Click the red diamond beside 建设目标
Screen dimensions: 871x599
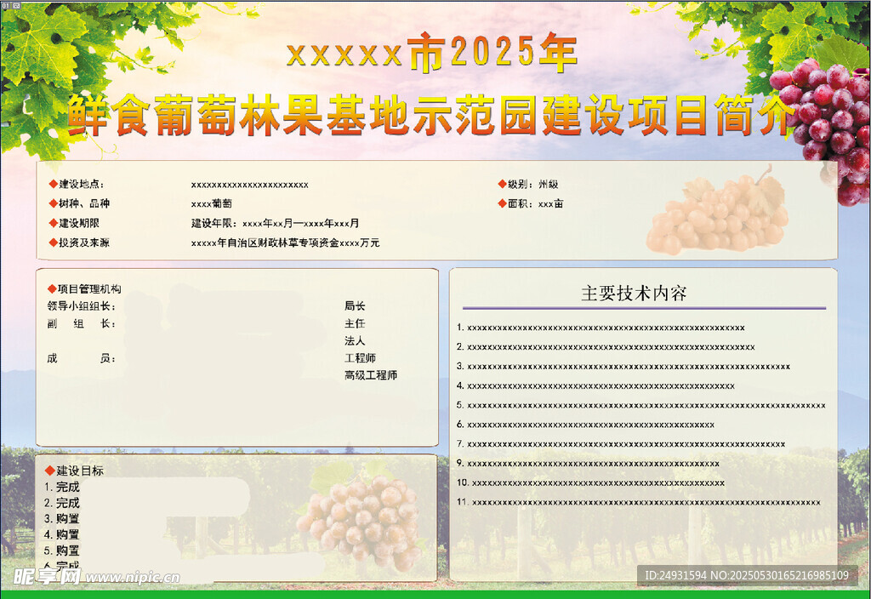click(x=49, y=471)
